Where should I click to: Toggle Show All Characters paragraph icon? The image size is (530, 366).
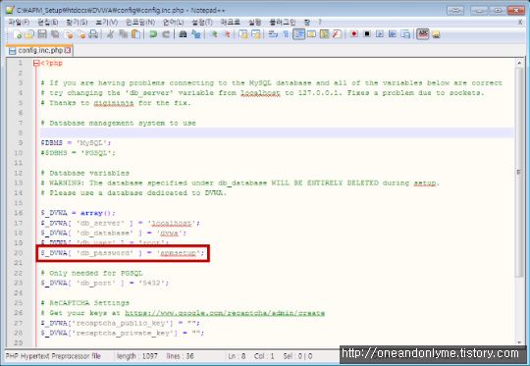tap(286, 34)
